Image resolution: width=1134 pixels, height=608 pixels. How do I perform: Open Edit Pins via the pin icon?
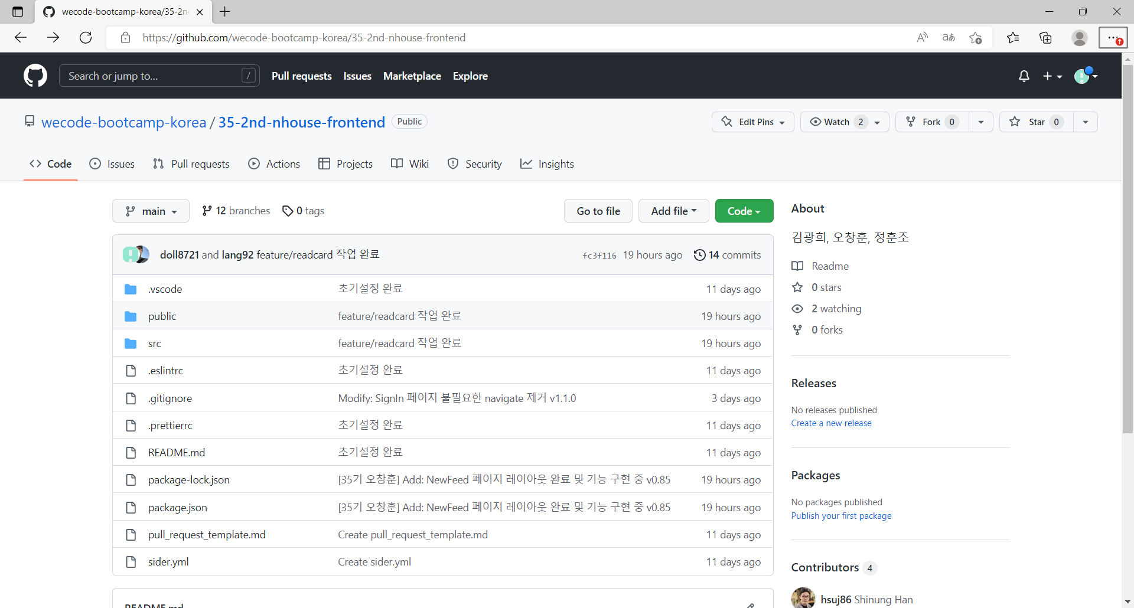[x=728, y=122]
